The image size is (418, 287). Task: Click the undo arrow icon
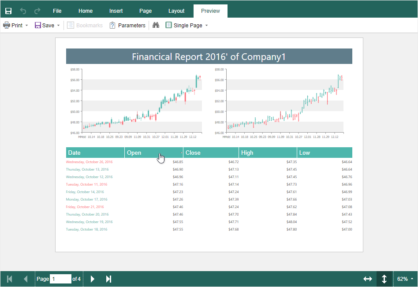23,11
